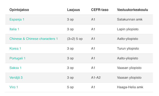
Task: Click the 5 op cell in Viro row
Action: click(70, 87)
